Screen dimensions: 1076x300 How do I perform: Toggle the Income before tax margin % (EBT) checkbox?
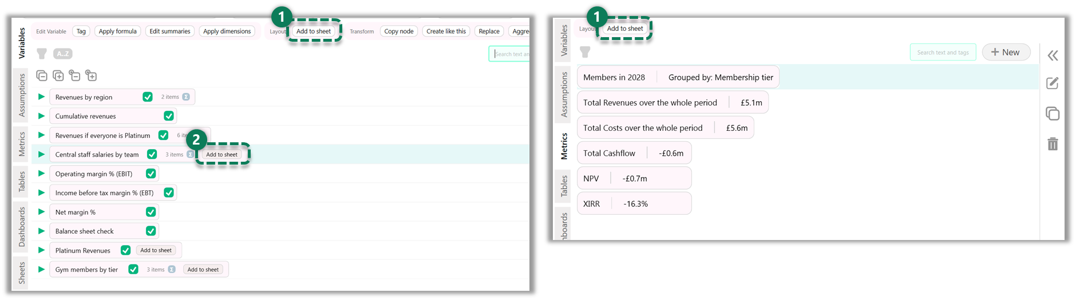169,193
